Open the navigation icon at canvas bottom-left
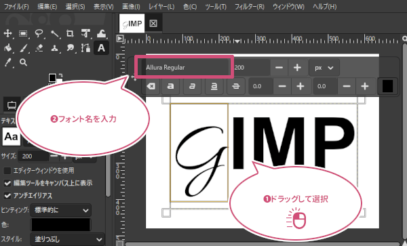The height and width of the screenshot is (246, 407). [119, 243]
